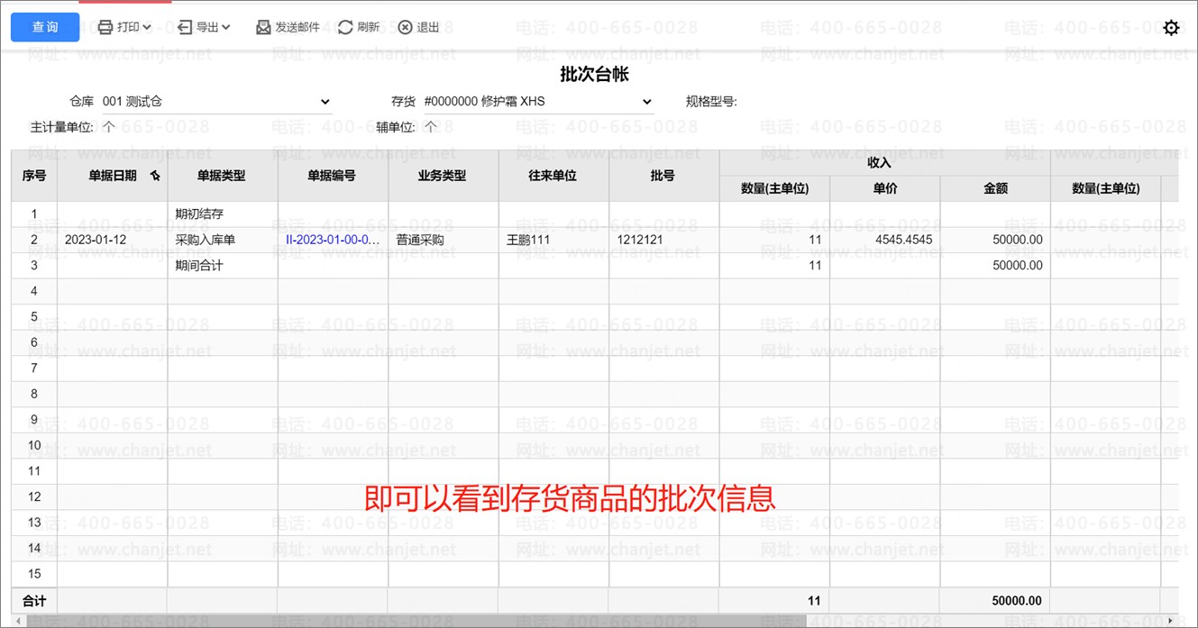This screenshot has height=628, width=1198.
Task: Select the unit price cell 4545.4545
Action: point(885,240)
